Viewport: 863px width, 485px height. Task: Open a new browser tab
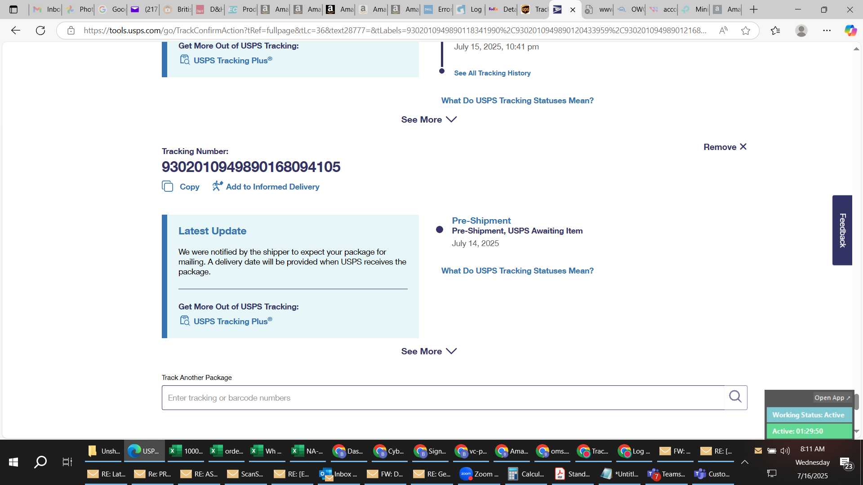pyautogui.click(x=754, y=9)
